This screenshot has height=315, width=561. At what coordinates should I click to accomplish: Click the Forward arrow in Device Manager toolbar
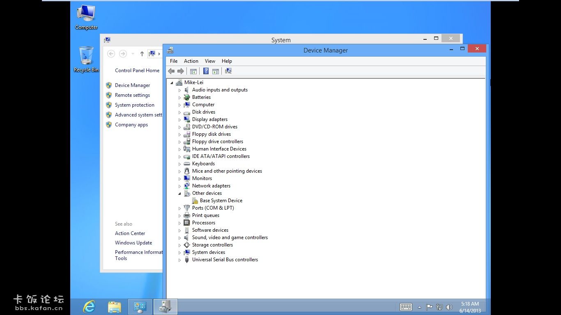181,71
